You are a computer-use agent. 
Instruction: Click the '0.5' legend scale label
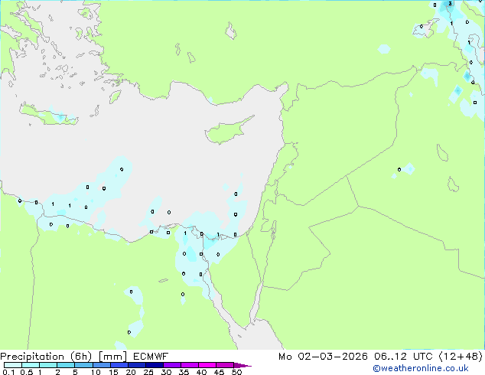(26, 372)
